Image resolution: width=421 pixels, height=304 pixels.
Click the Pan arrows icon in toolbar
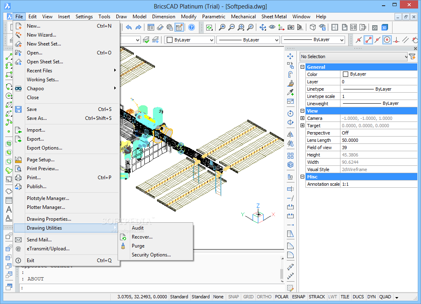[x=262, y=27]
